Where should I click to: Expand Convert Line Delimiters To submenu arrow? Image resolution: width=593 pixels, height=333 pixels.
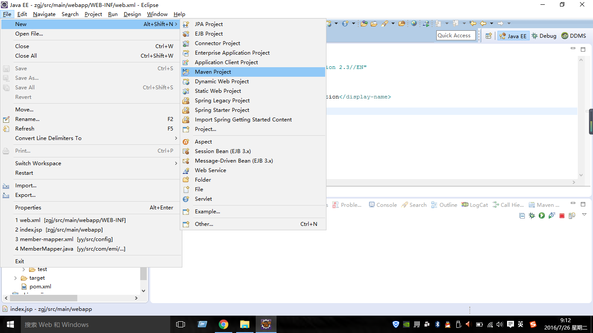[x=176, y=138]
